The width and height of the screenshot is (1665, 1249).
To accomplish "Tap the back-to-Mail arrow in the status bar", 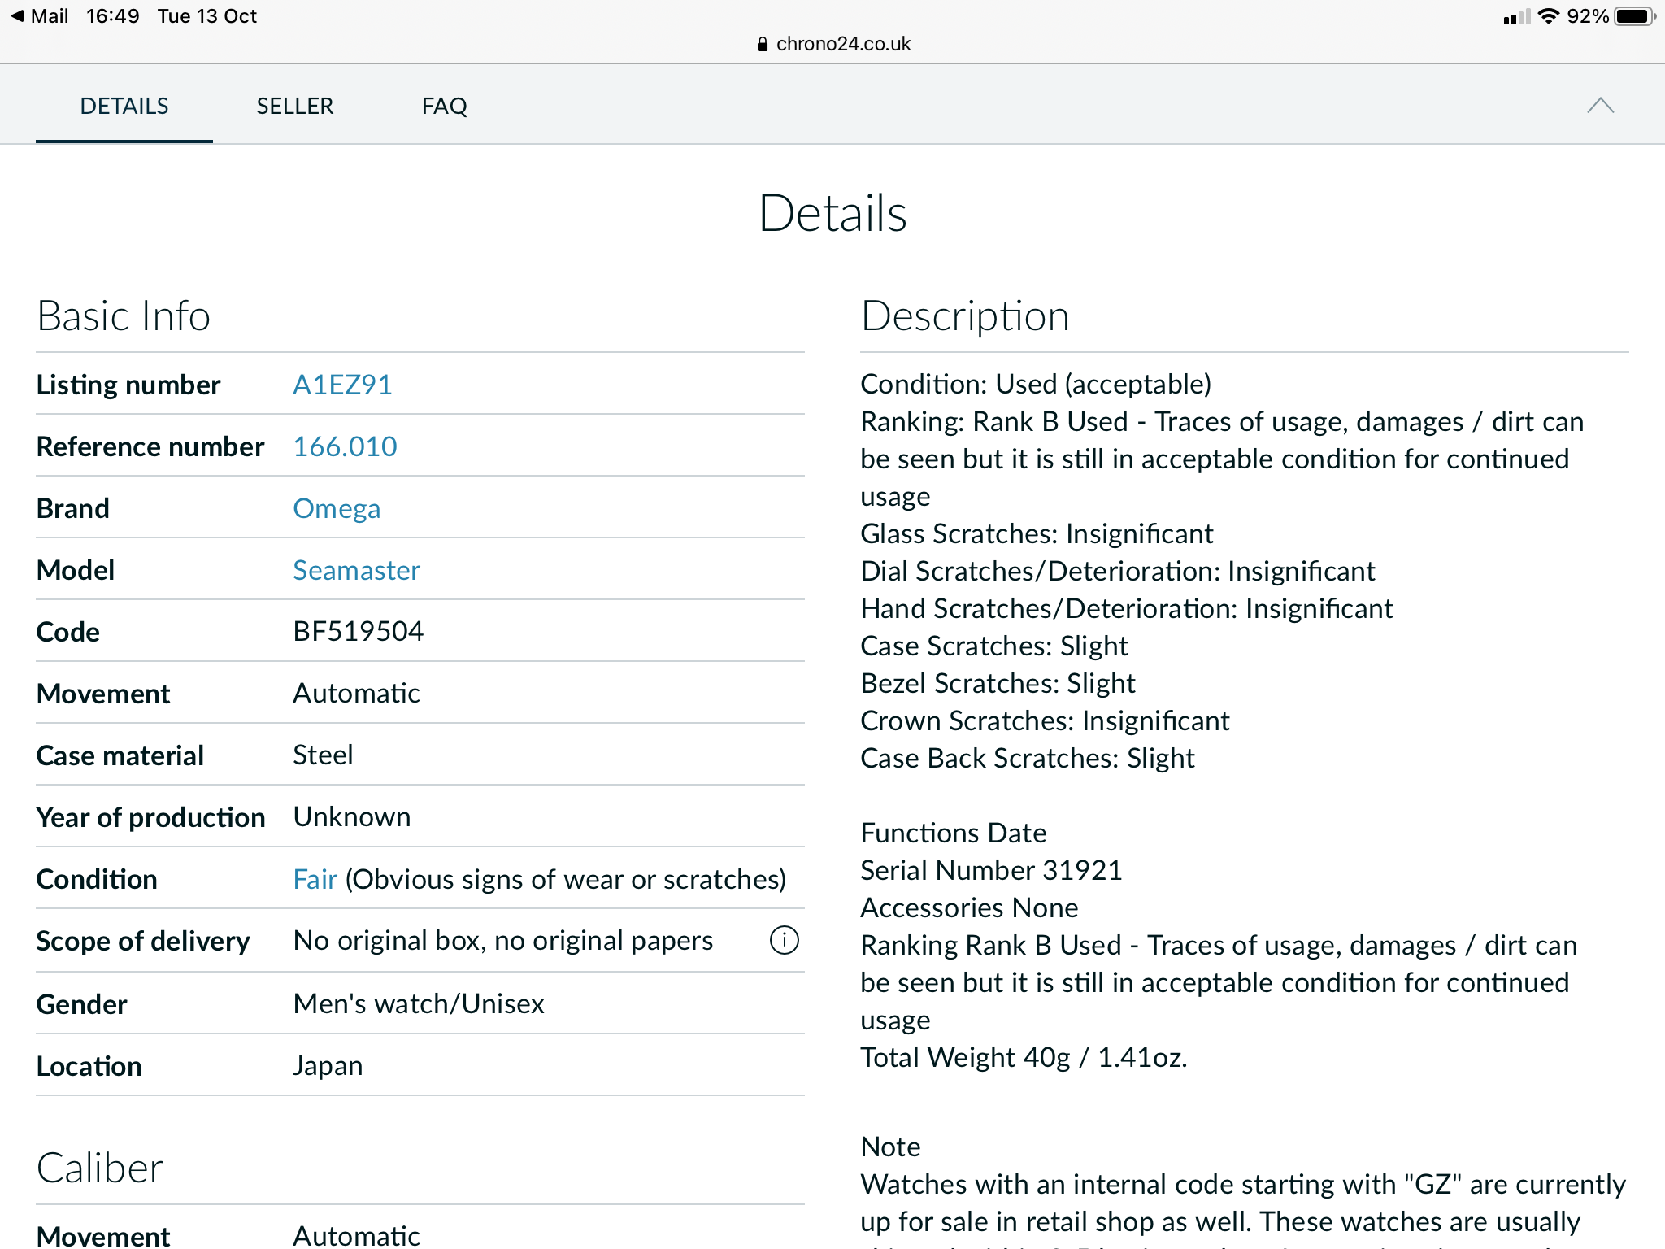I will 18,16.
